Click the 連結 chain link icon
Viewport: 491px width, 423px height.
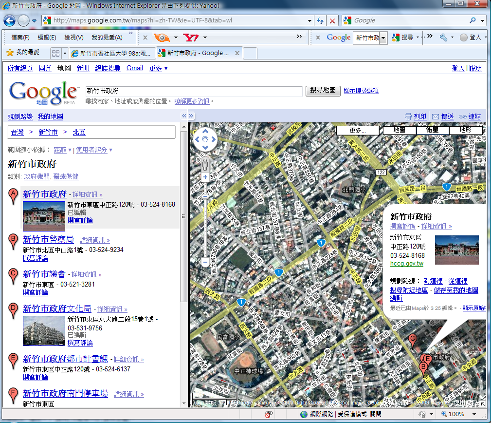(x=462, y=116)
